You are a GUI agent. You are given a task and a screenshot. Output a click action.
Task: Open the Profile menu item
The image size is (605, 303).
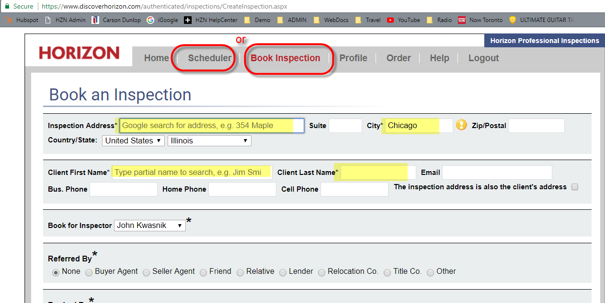pyautogui.click(x=353, y=58)
